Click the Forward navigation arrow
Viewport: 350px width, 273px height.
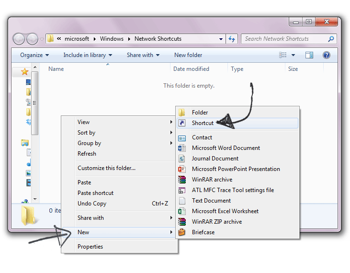(33, 39)
